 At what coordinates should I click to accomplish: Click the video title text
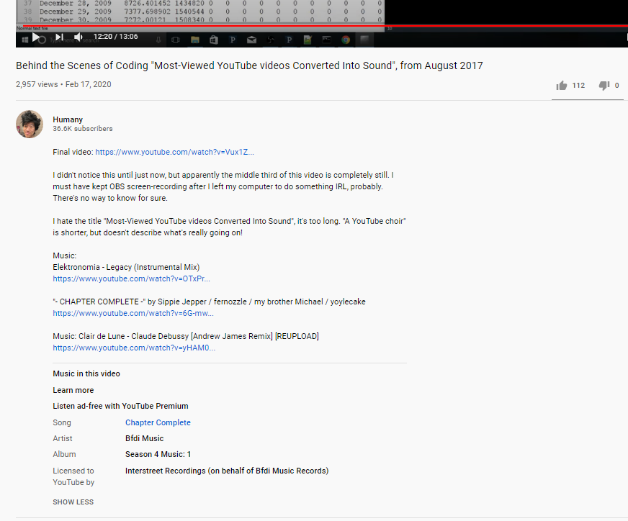(x=249, y=65)
